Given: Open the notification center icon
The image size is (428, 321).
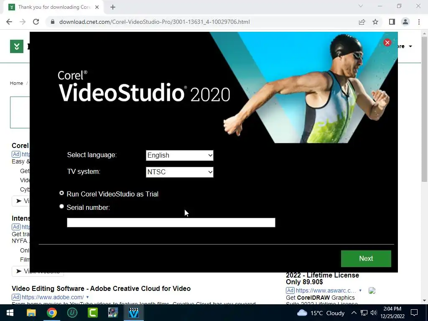Looking at the screenshot, I should pyautogui.click(x=414, y=313).
